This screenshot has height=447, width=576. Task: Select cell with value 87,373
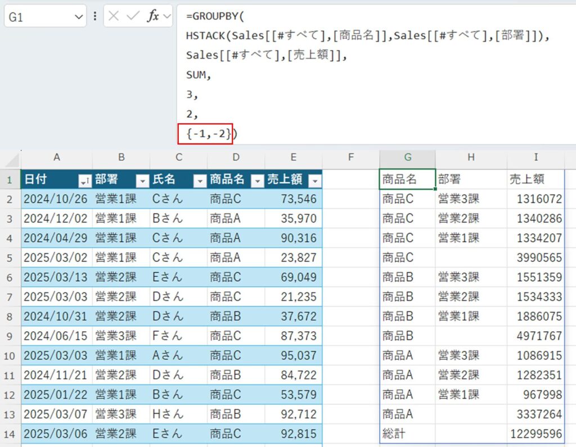point(294,336)
